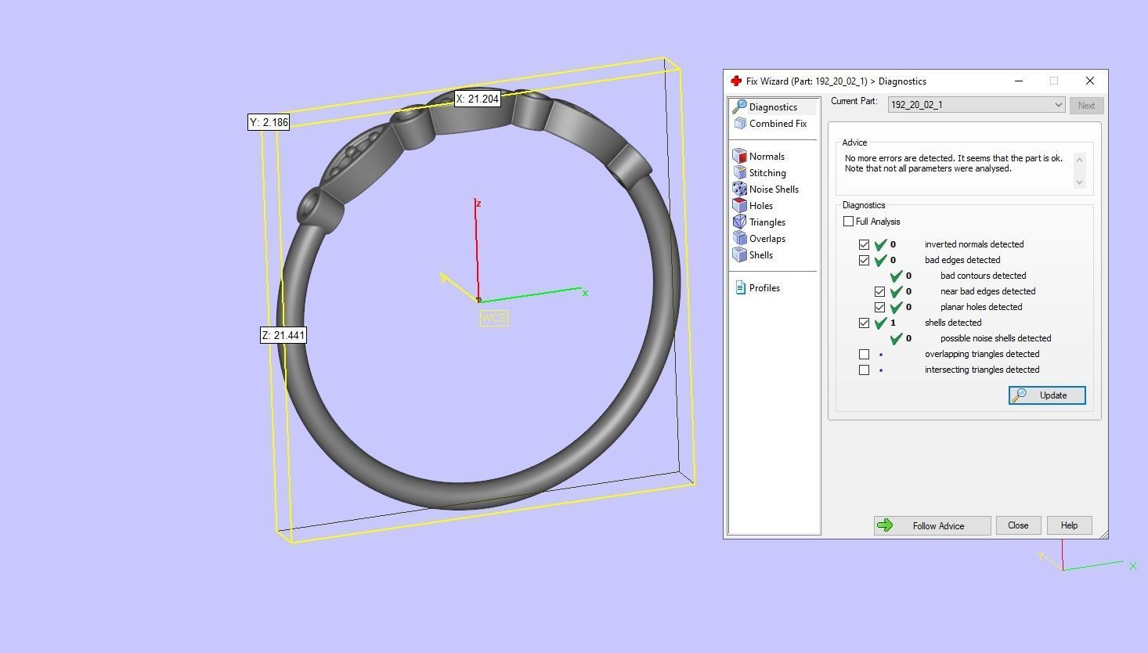Click green checkmark next to bad contours

[x=897, y=276]
